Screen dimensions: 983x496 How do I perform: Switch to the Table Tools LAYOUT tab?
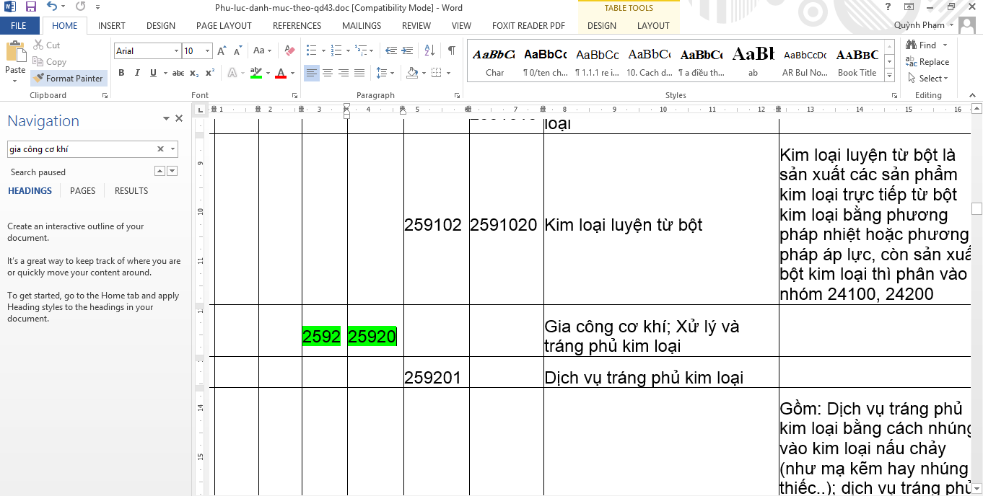coord(653,25)
